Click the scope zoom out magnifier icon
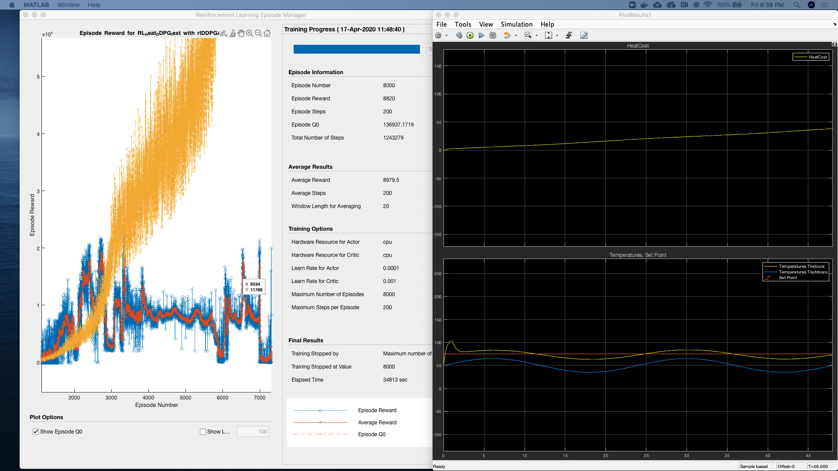 click(528, 35)
